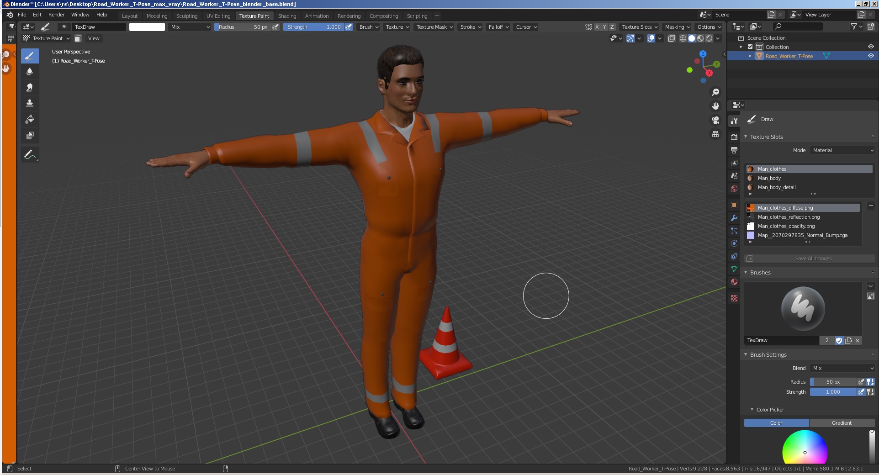Open the Render menu

[57, 15]
